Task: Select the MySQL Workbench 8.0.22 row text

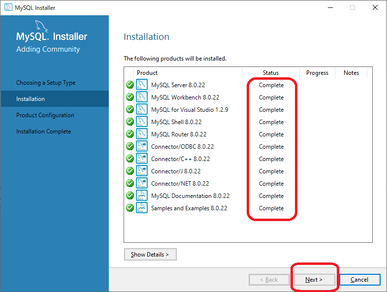Action: (x=185, y=97)
